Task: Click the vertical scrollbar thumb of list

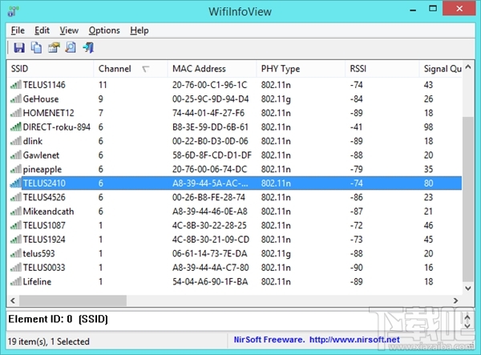Action: (468, 200)
